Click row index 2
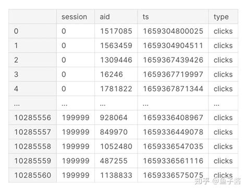Screen dimensions: 247x191 [16, 60]
